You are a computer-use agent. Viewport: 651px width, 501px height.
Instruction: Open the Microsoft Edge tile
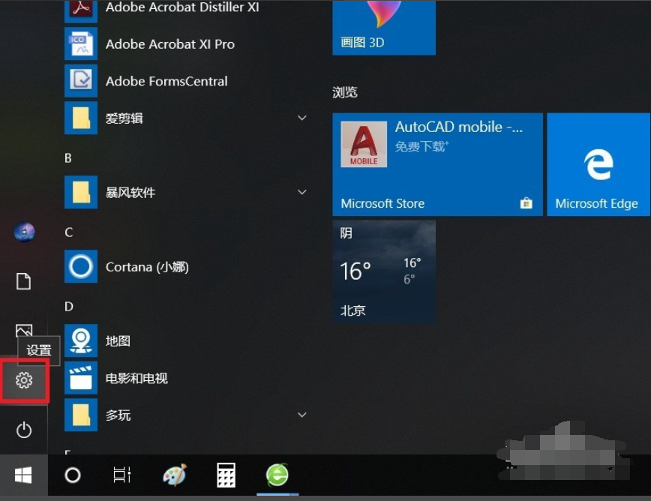(x=598, y=164)
